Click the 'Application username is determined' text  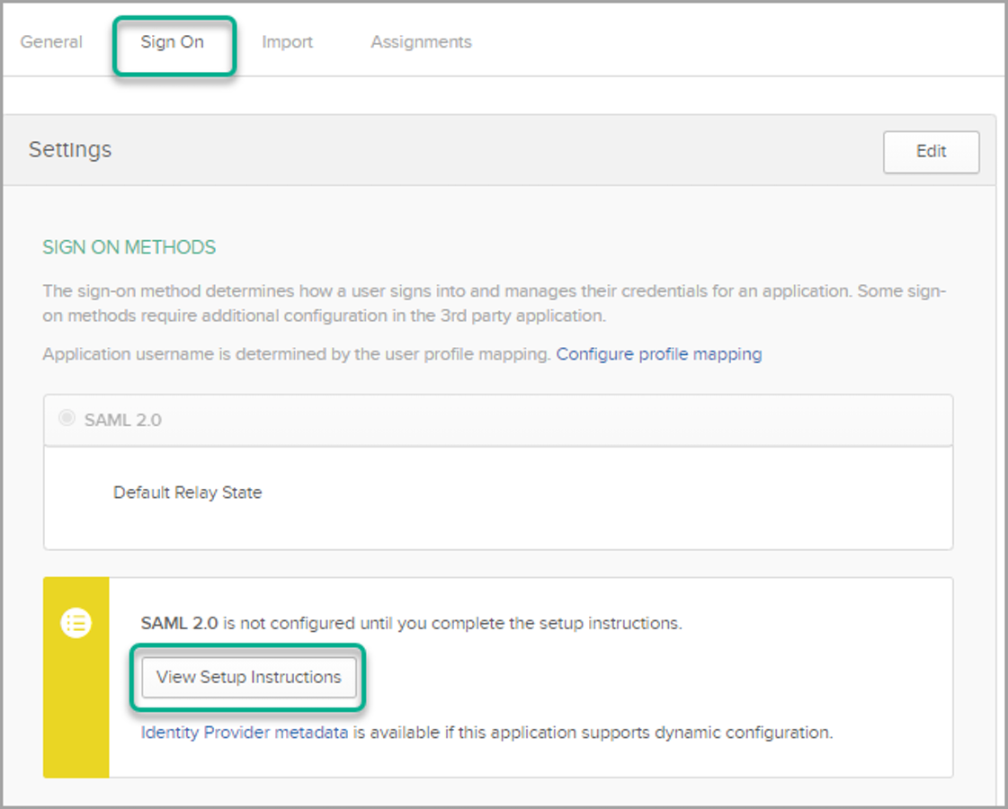296,354
